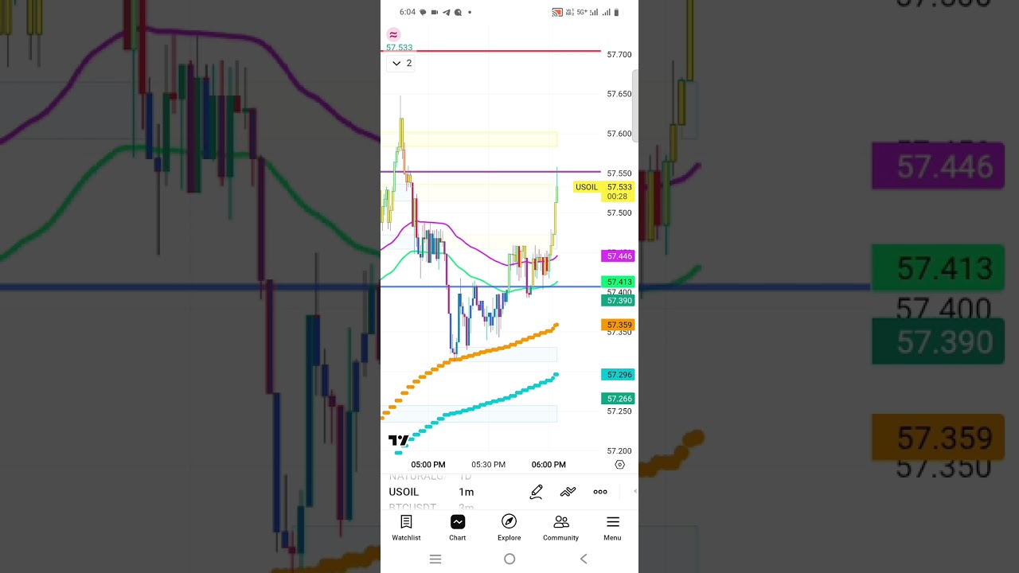Click the orange 57.359 price label
1019x573 pixels.
pyautogui.click(x=619, y=325)
